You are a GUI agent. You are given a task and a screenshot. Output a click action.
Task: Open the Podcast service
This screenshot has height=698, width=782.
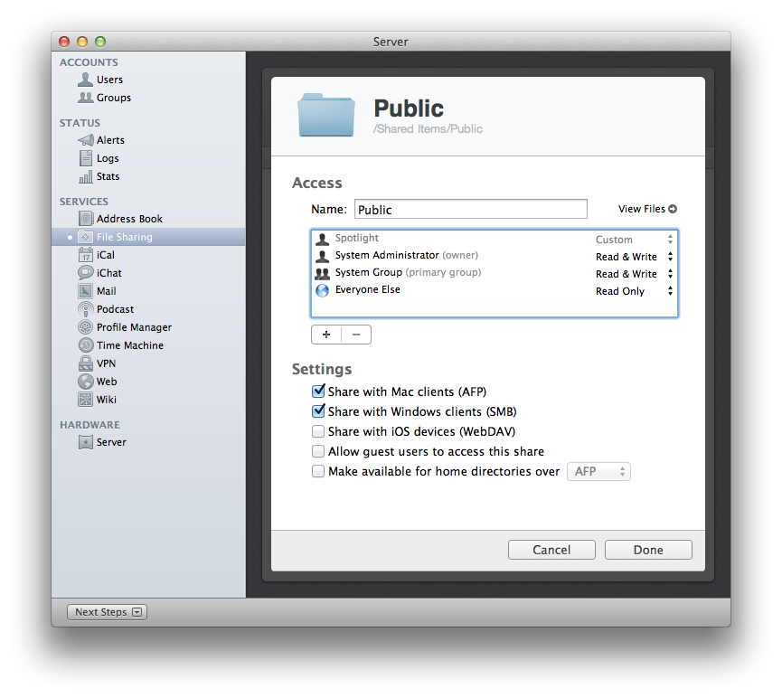[x=148, y=309]
